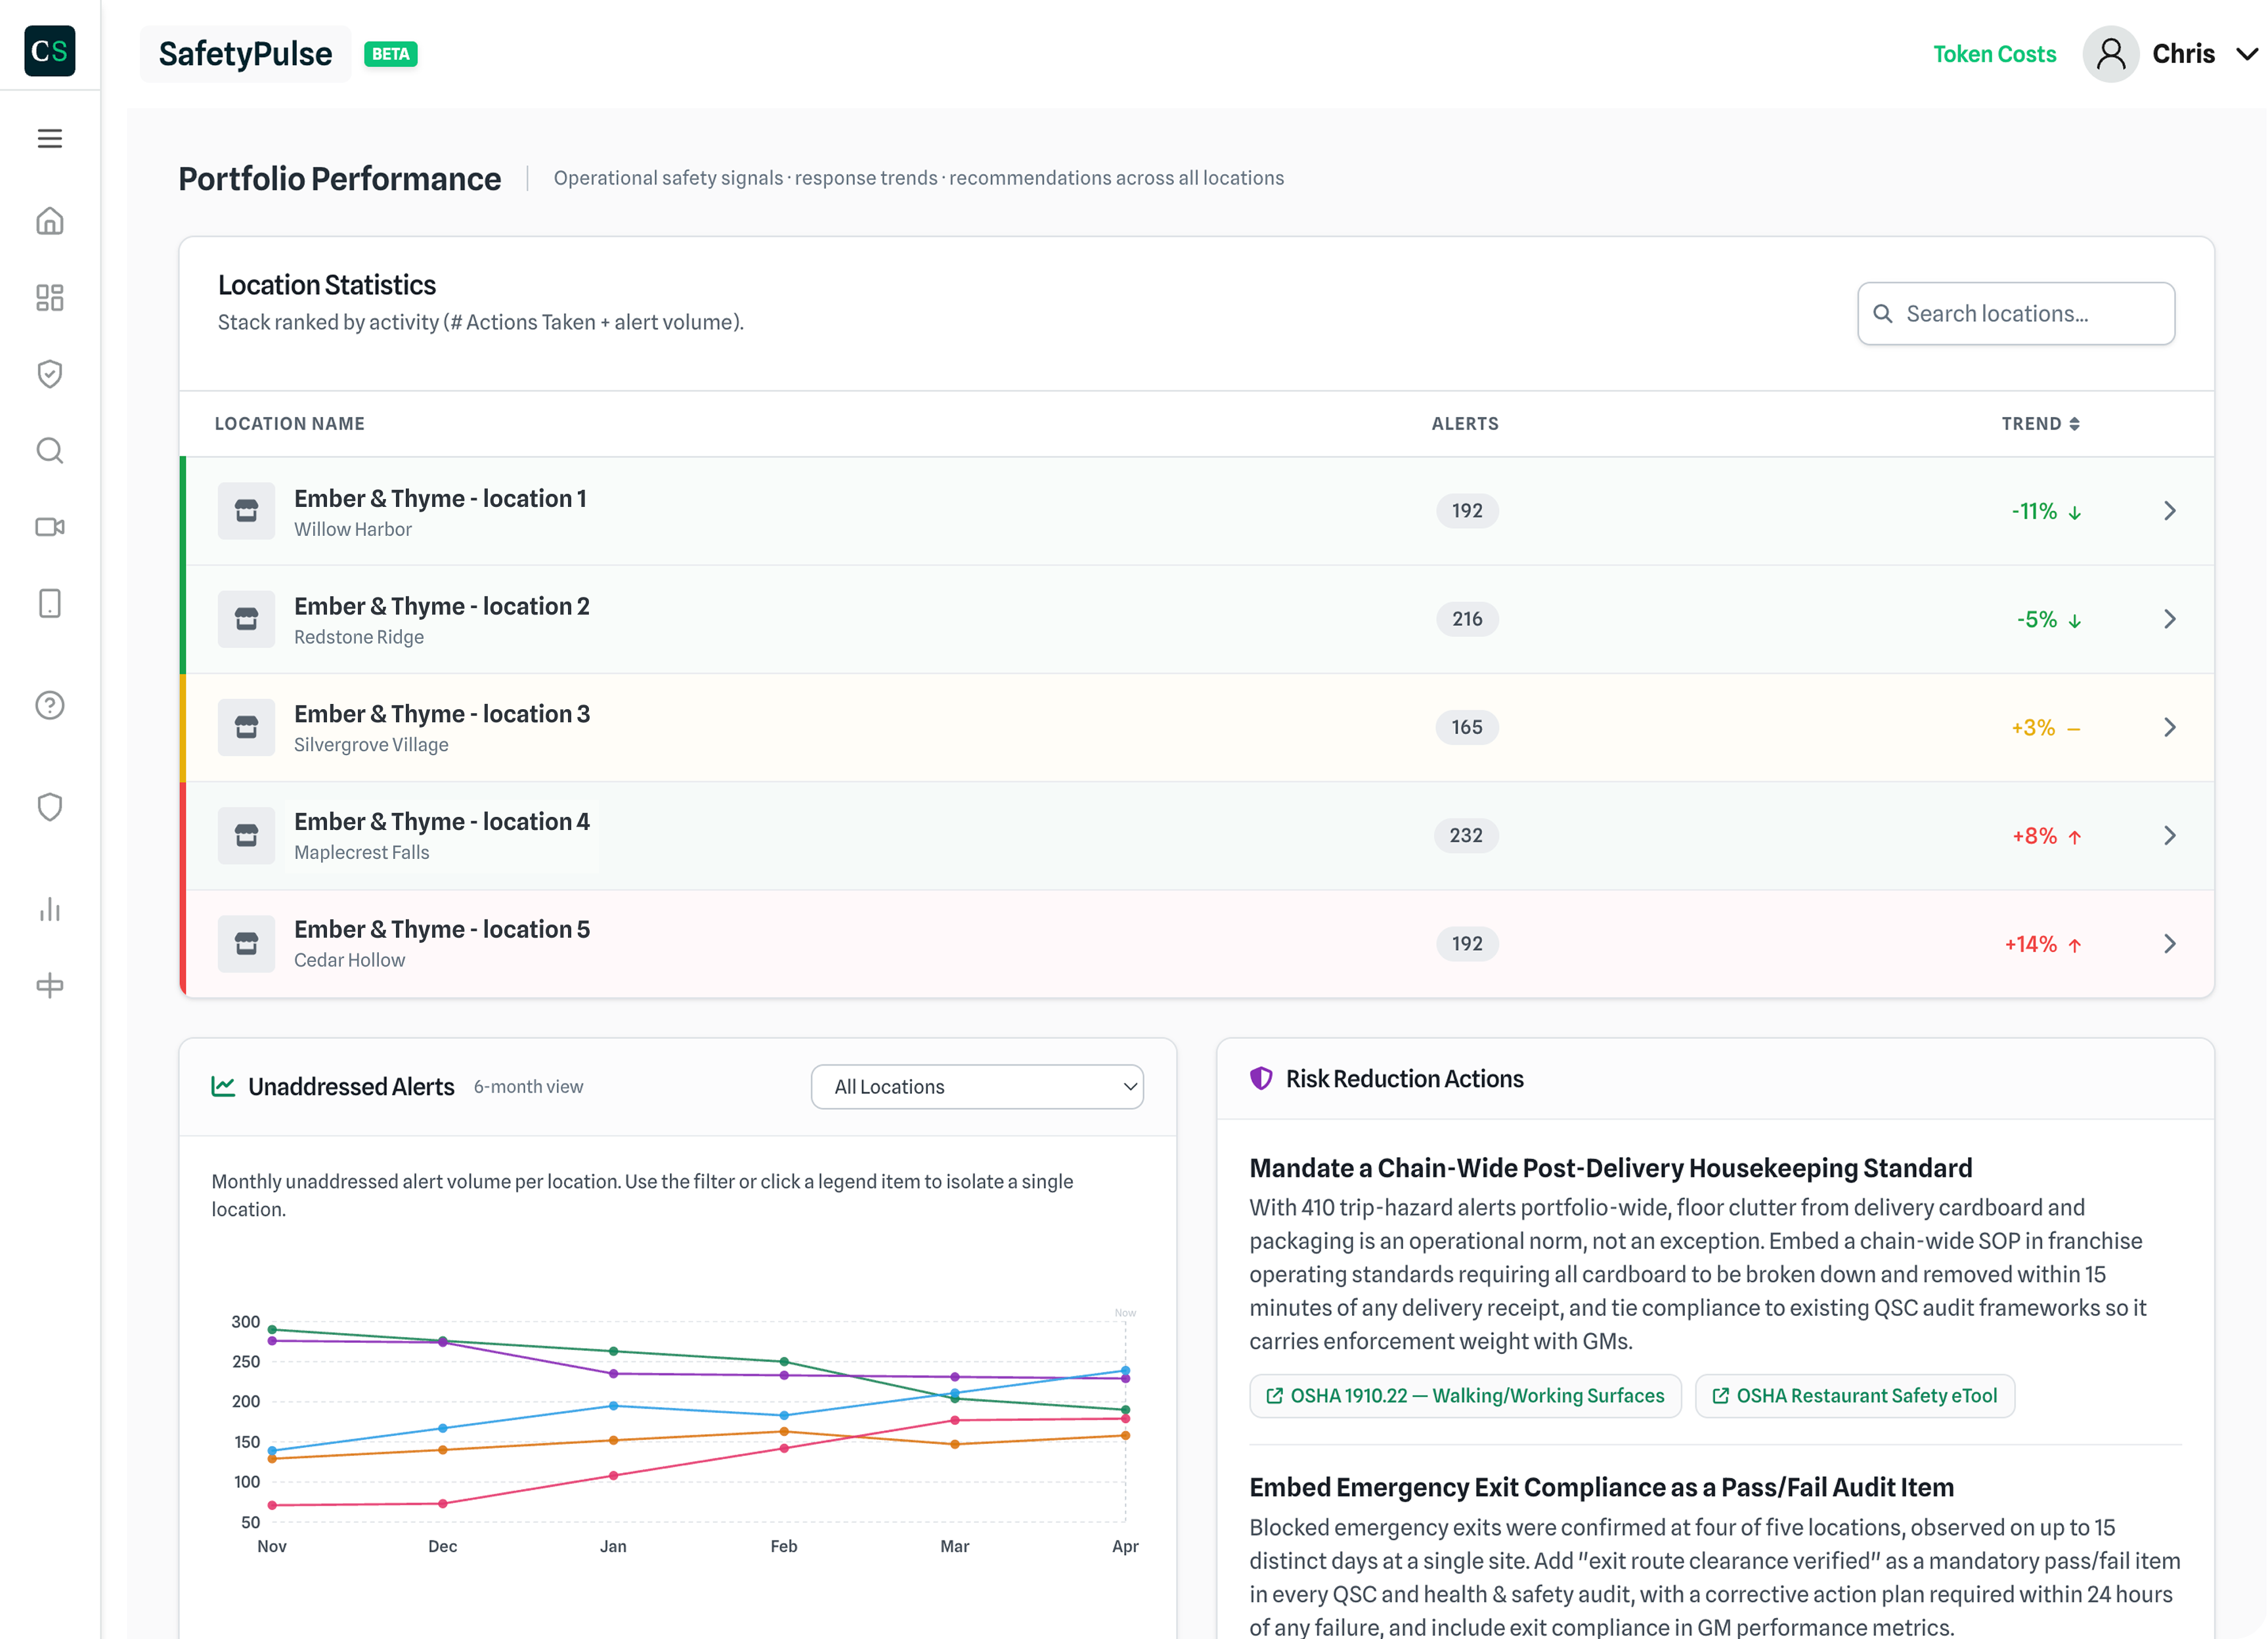Click the Cedar Hollow subtitle
This screenshot has height=1639, width=2268.
(350, 961)
